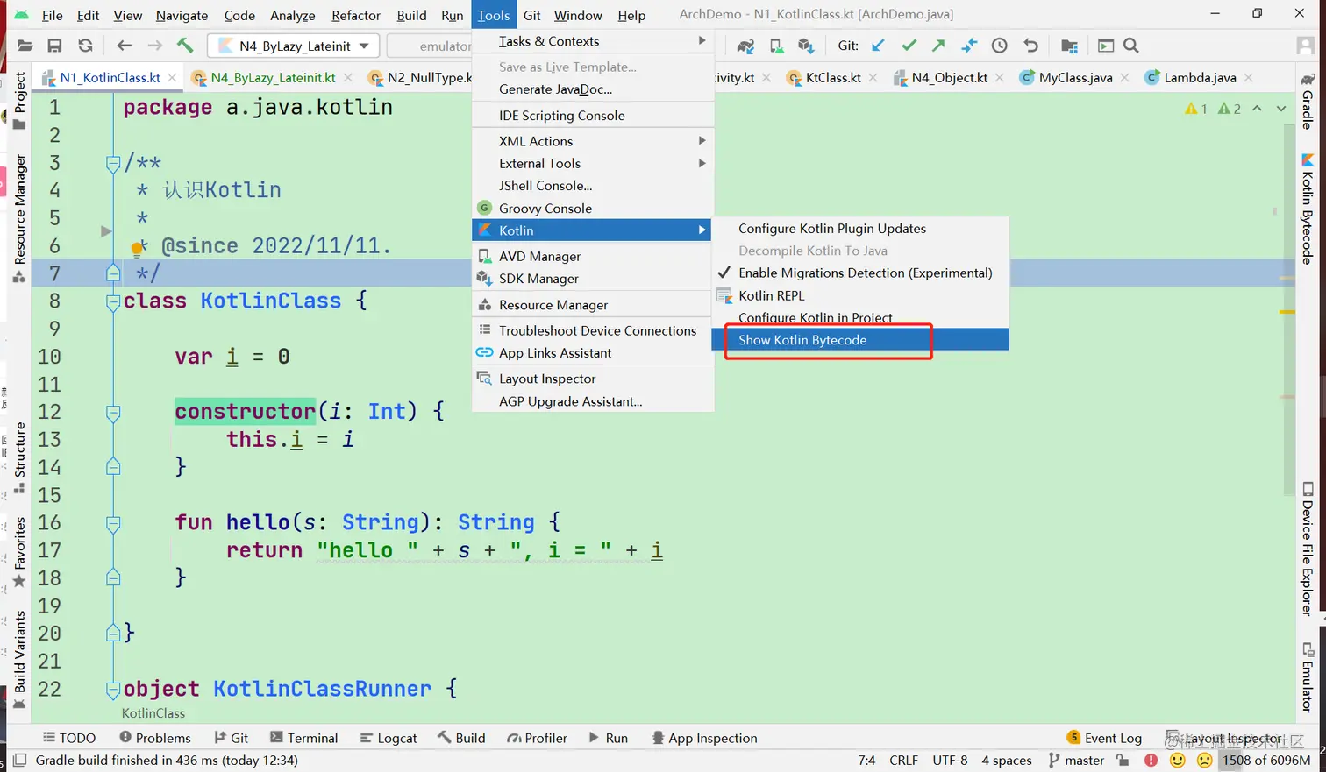Image resolution: width=1326 pixels, height=772 pixels.
Task: Collapse the object KotlinClassRunner fold marker
Action: [x=113, y=691]
